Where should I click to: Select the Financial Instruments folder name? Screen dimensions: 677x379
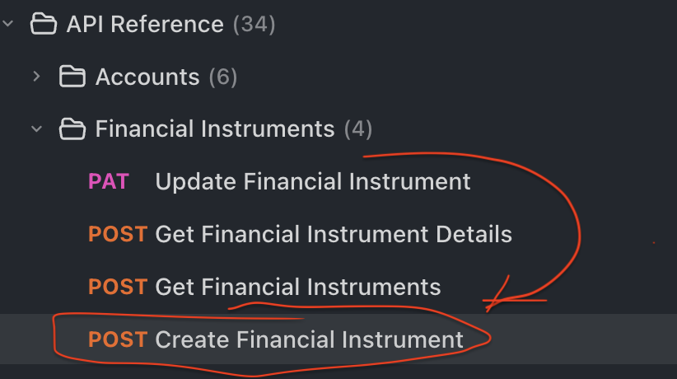pyautogui.click(x=215, y=129)
